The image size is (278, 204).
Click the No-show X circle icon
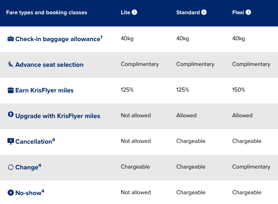(x=11, y=192)
